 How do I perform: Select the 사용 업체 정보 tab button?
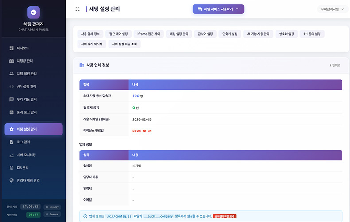click(x=90, y=34)
